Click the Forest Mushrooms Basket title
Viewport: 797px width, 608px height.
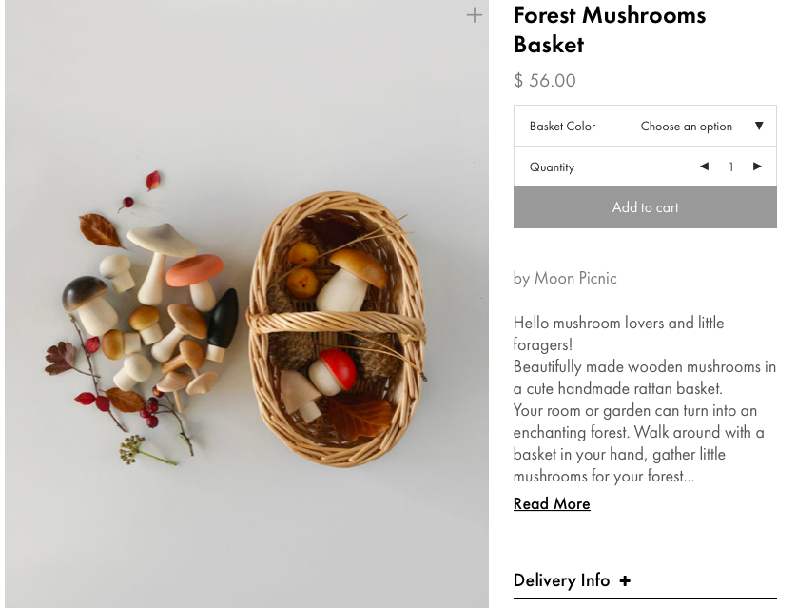click(609, 29)
